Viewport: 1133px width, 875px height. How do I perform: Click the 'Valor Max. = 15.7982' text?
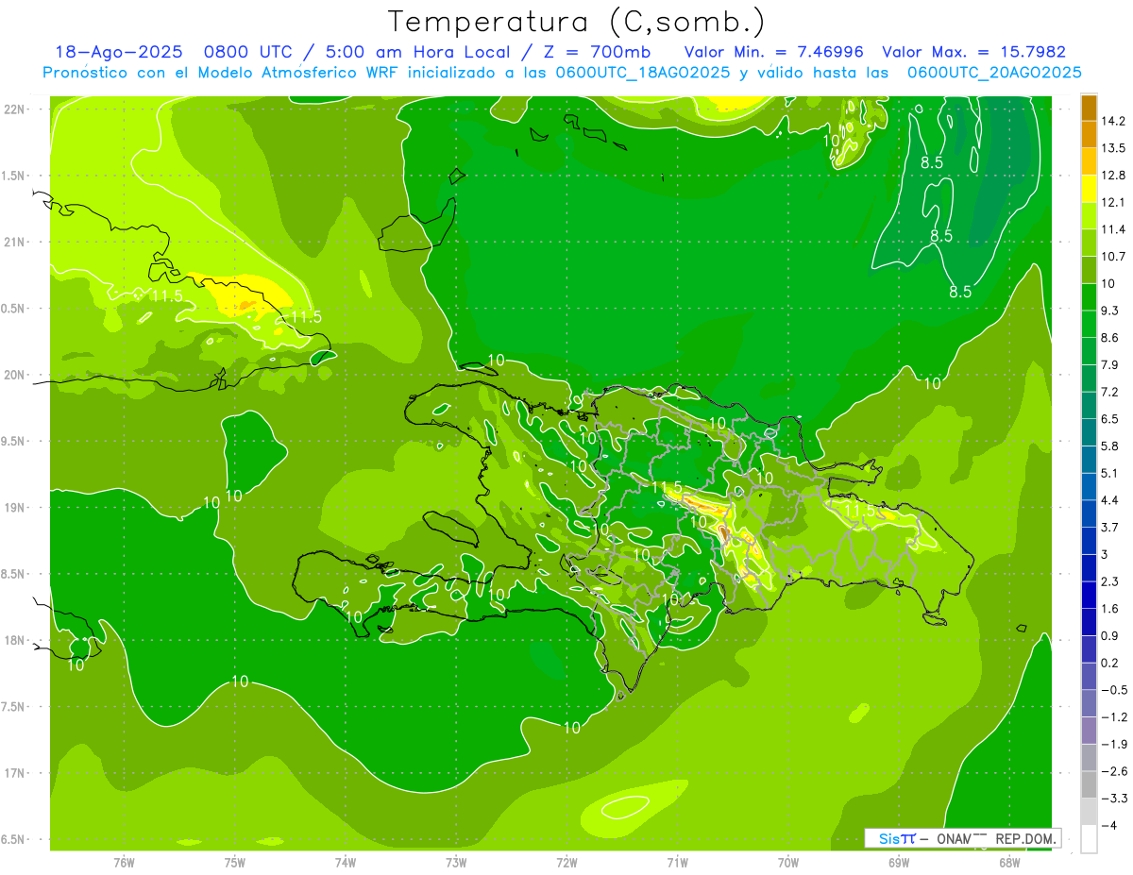click(973, 52)
